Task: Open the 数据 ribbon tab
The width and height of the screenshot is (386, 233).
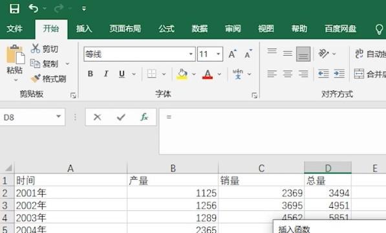Action: click(200, 29)
